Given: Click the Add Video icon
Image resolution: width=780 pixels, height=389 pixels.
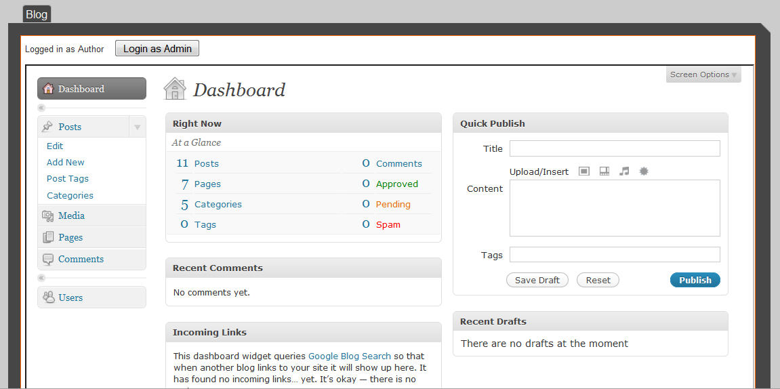Looking at the screenshot, I should click(x=604, y=171).
